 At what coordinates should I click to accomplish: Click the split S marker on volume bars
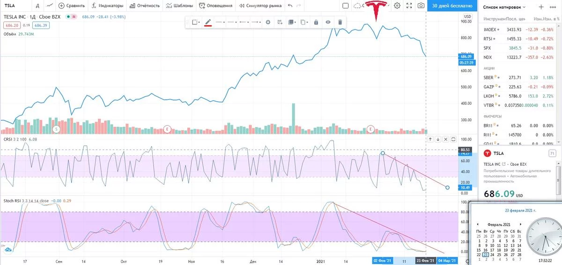(57, 129)
